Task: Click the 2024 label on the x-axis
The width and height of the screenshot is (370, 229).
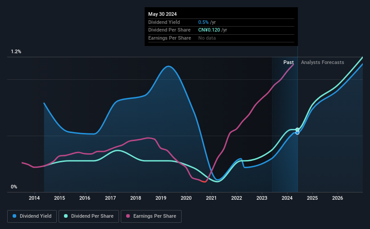Action: [x=287, y=198]
